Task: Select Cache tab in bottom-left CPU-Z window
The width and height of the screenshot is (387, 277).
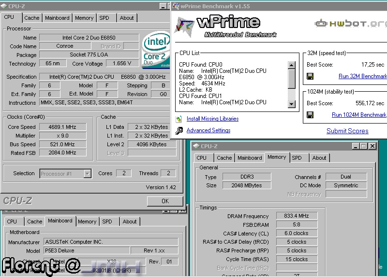Action: (35, 222)
